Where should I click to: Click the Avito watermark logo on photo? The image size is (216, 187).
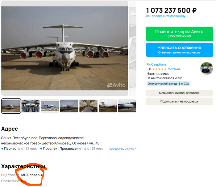tap(116, 85)
